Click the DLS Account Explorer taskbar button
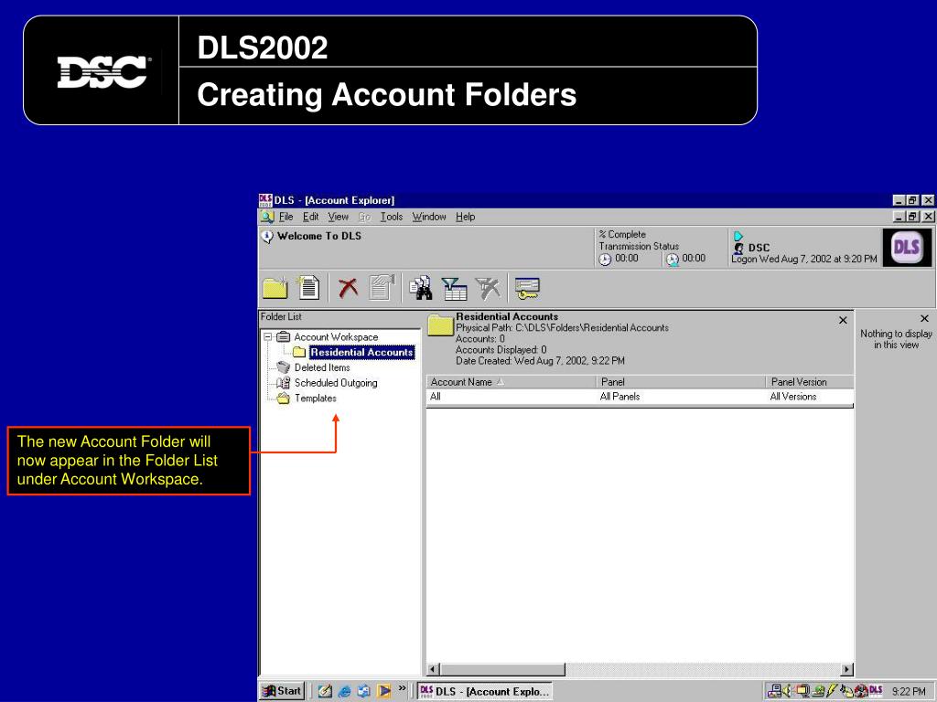Viewport: 937px width, 702px height. coord(484,691)
